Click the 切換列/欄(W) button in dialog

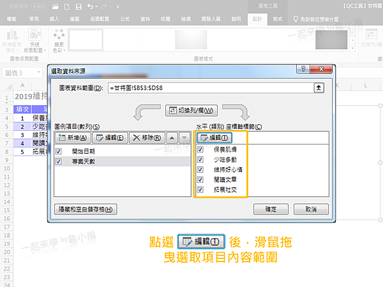click(191, 110)
